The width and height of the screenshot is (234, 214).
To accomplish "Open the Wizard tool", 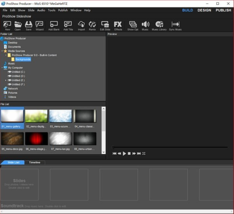I will pyautogui.click(x=39, y=25).
